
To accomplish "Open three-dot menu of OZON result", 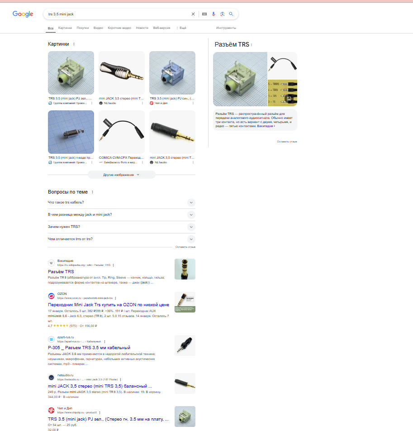I will point(115,298).
